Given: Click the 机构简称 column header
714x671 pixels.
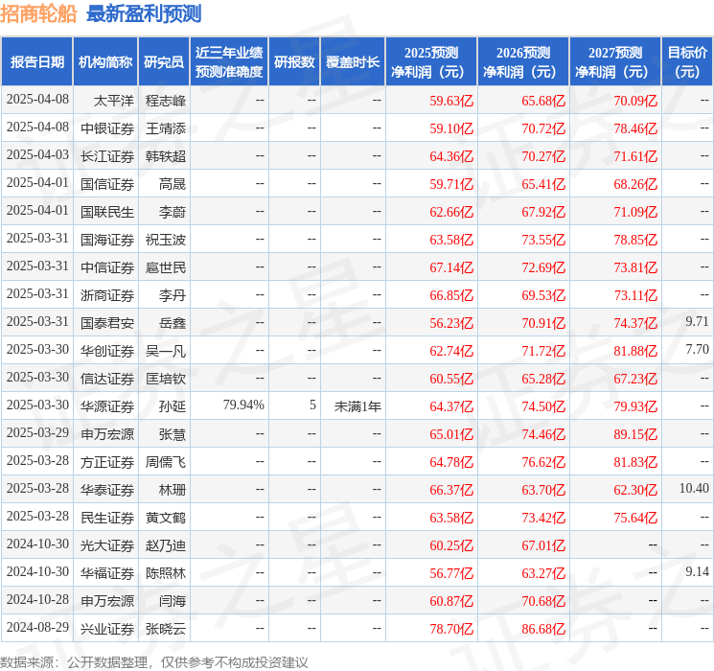Looking at the screenshot, I should pos(105,62).
